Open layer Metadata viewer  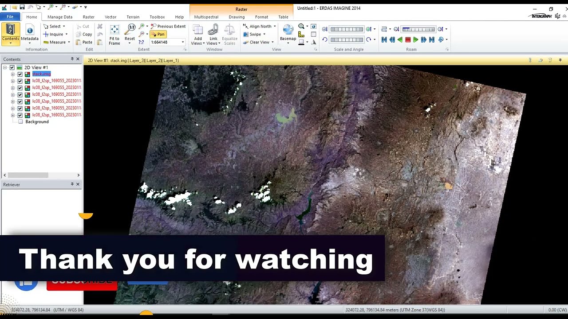(30, 34)
